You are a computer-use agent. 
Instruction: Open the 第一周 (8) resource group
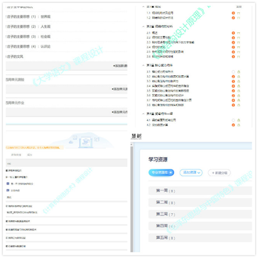pyautogui.click(x=200, y=191)
